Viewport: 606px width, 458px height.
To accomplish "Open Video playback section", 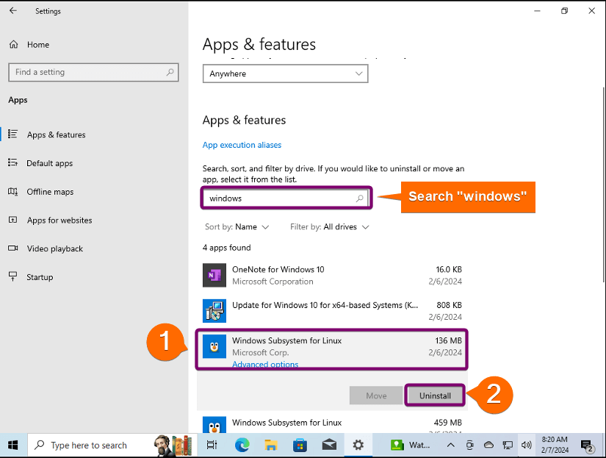I will 55,248.
